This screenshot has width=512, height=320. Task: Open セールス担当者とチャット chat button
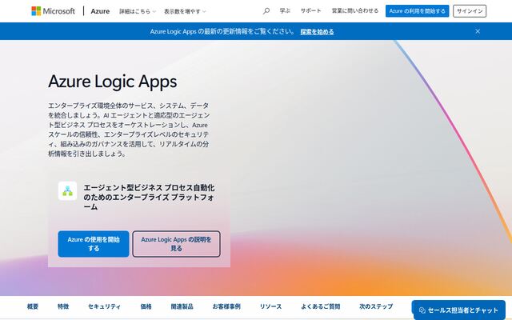(458, 310)
